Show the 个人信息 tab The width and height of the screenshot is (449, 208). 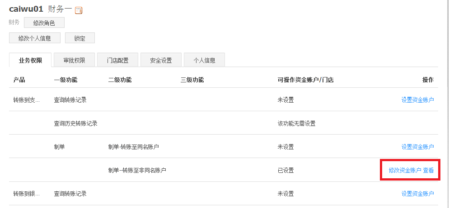pyautogui.click(x=204, y=60)
